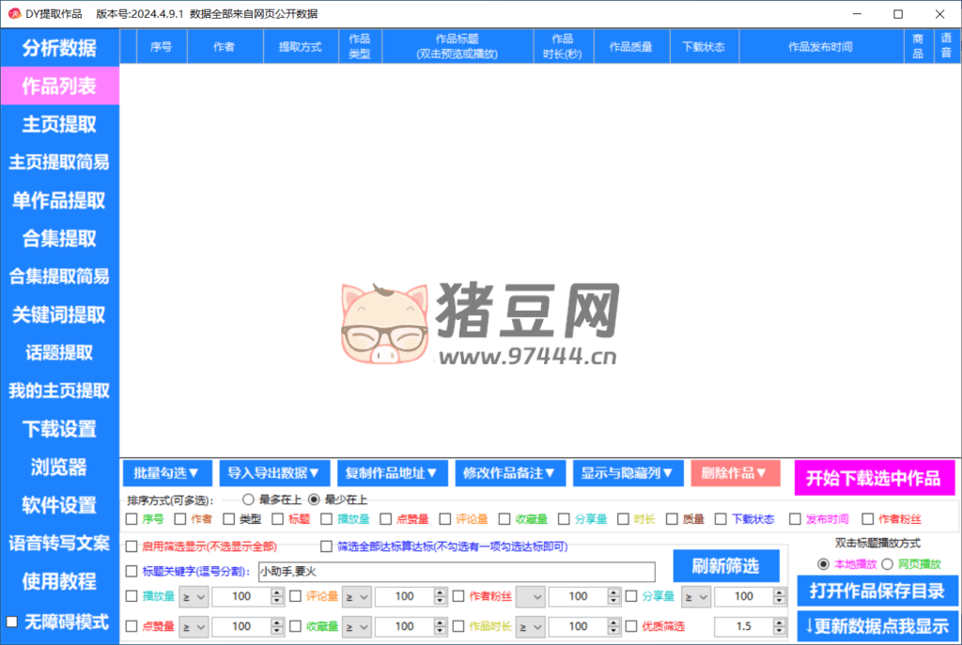The width and height of the screenshot is (962, 645).
Task: Select 关键词提取 in the sidebar
Action: point(59,315)
